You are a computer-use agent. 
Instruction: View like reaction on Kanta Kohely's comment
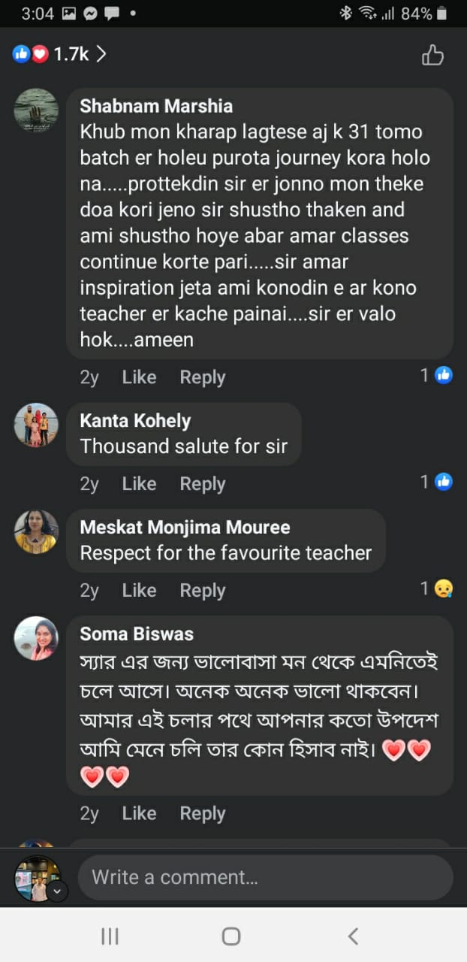[438, 482]
